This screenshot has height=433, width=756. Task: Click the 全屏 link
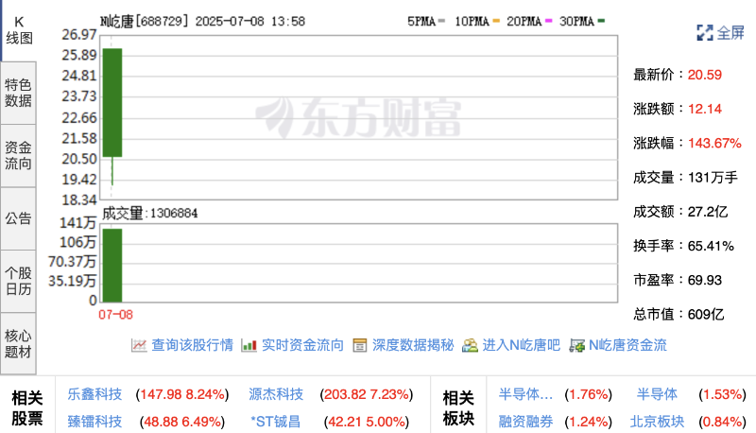[730, 33]
